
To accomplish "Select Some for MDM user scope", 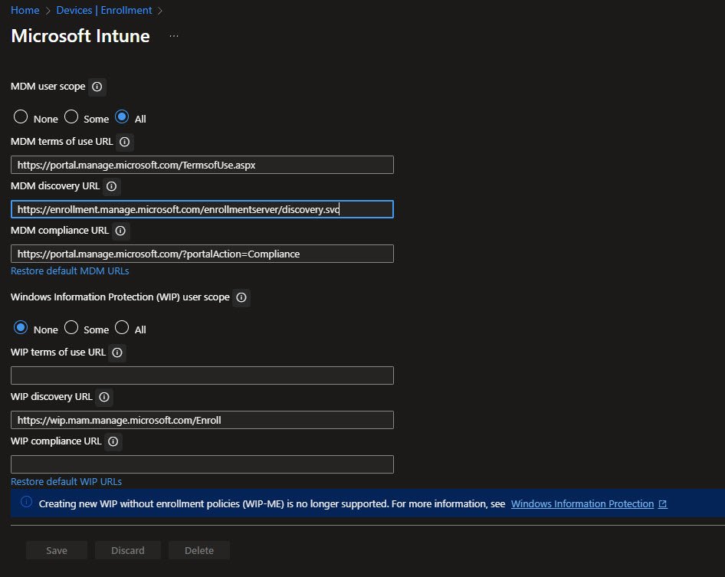I will pos(71,118).
